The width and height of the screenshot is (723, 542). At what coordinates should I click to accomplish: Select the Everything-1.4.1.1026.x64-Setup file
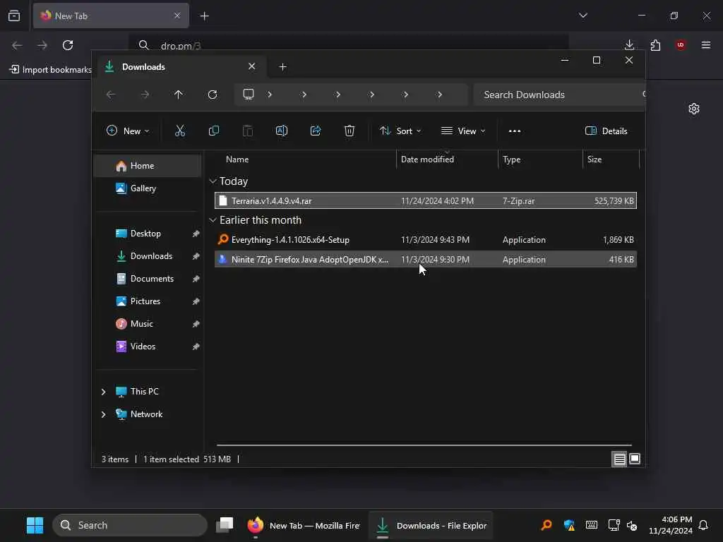pyautogui.click(x=426, y=240)
